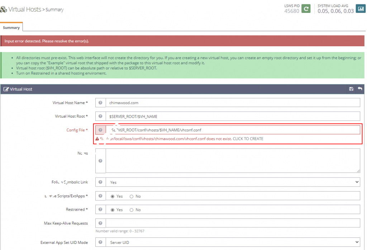This screenshot has height=250, width=367.
Task: Click the save disk icon in Virtual Host header
Action: (351, 89)
